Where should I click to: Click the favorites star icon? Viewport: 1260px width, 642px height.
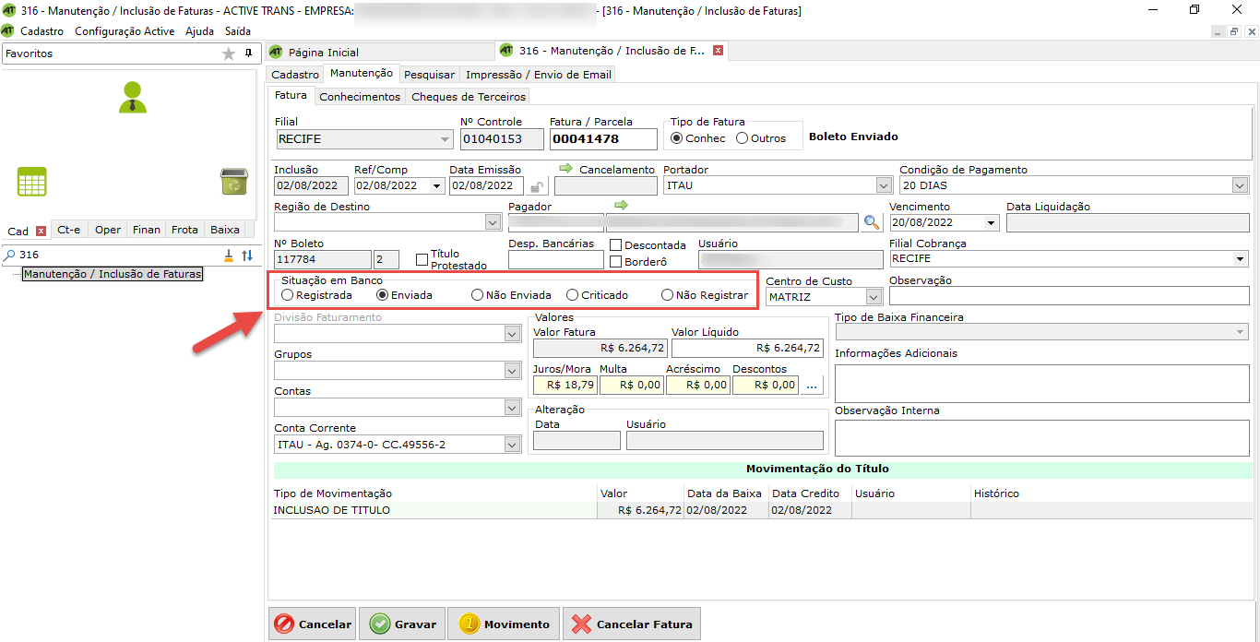(229, 53)
